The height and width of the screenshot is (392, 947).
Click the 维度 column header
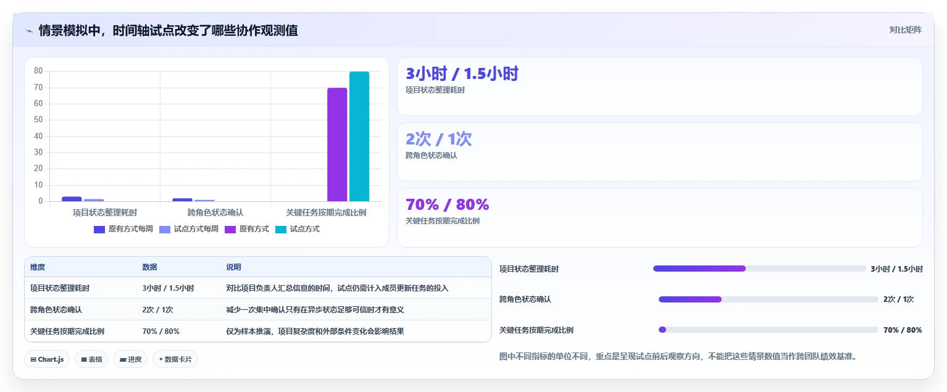tap(38, 267)
